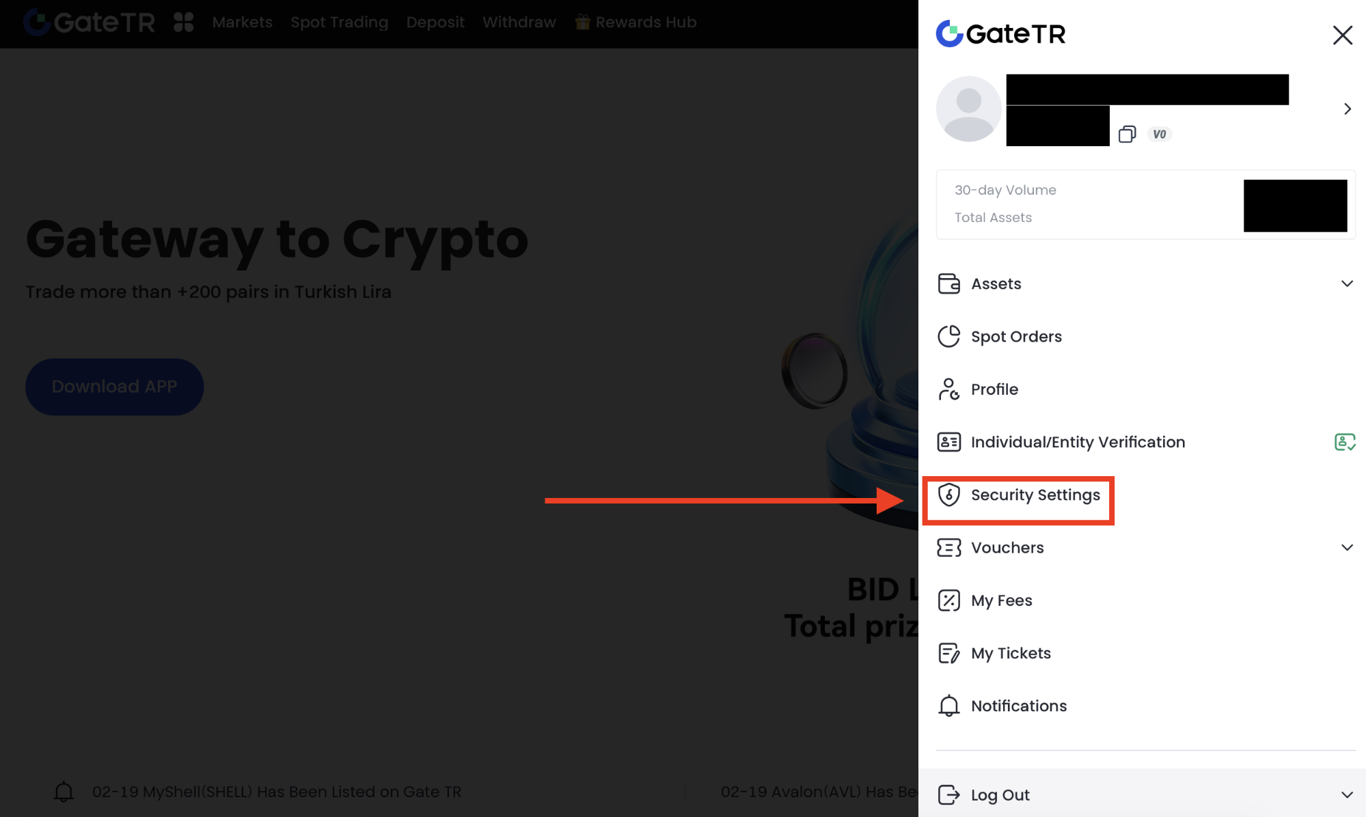Click the Vouchers ticket icon
The image size is (1366, 817).
948,548
